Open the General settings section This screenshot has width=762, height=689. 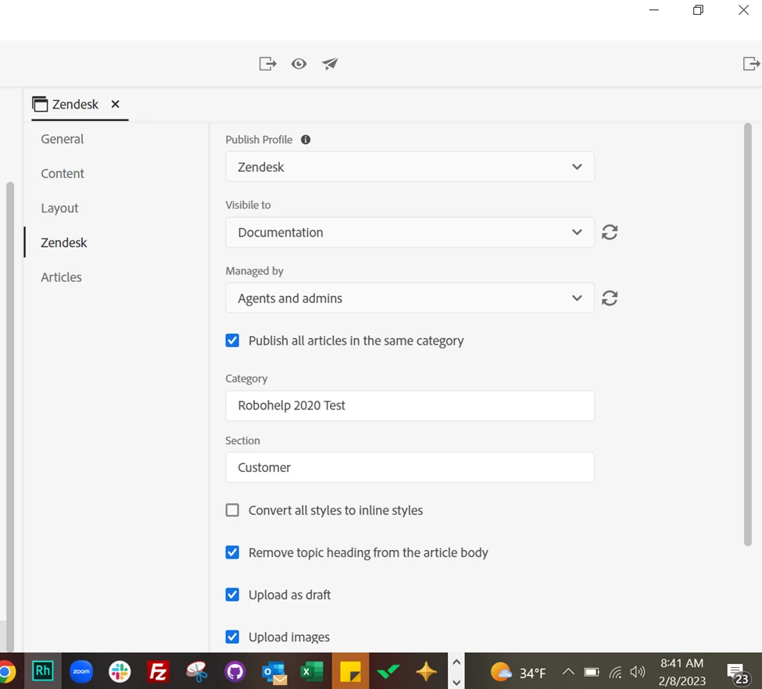(x=63, y=139)
